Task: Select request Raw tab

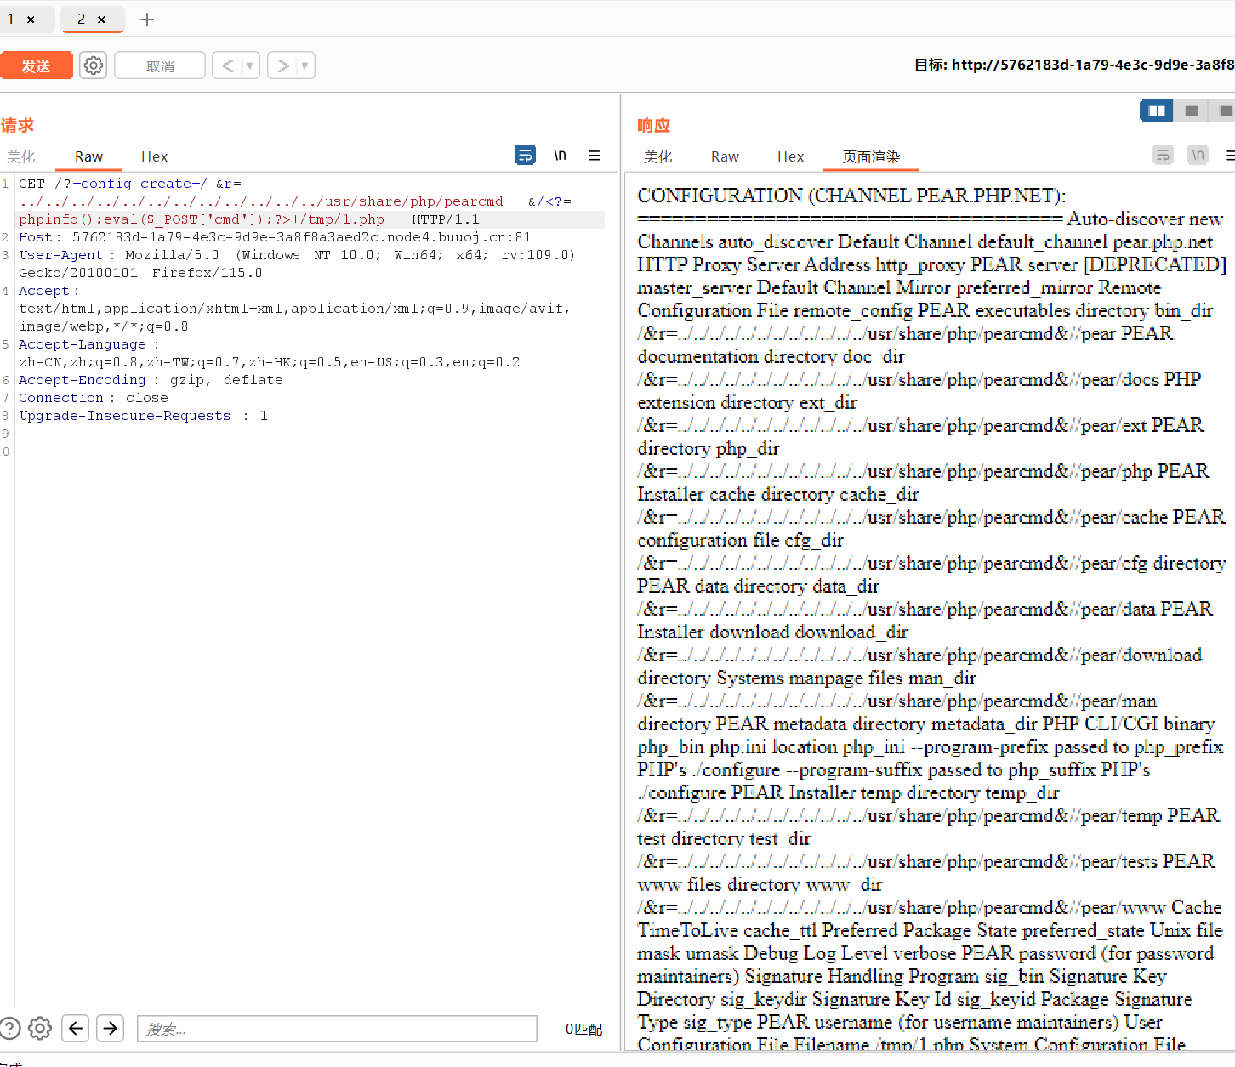Action: [88, 156]
